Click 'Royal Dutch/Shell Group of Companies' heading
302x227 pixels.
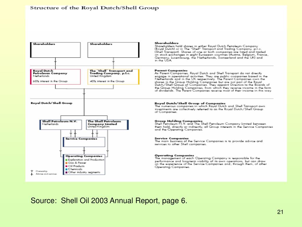[190, 103]
